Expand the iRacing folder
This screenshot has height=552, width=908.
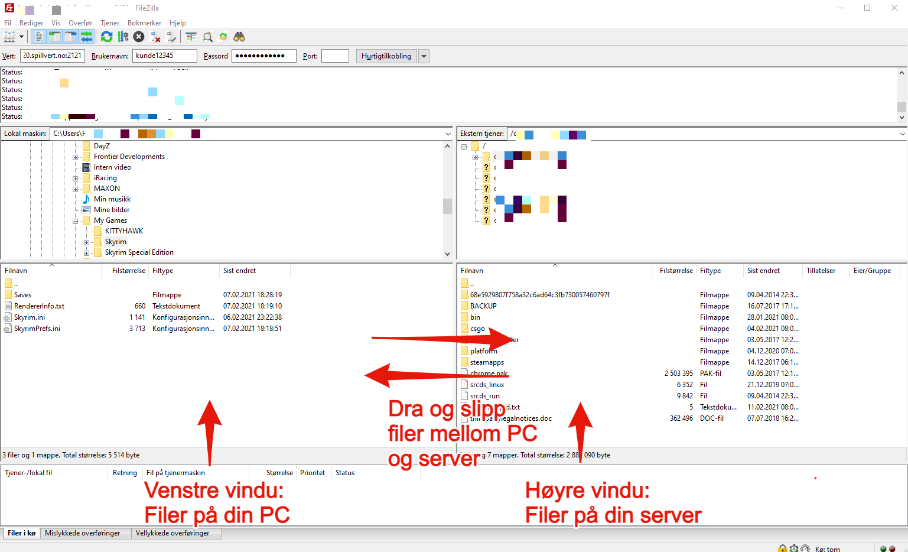pyautogui.click(x=76, y=178)
